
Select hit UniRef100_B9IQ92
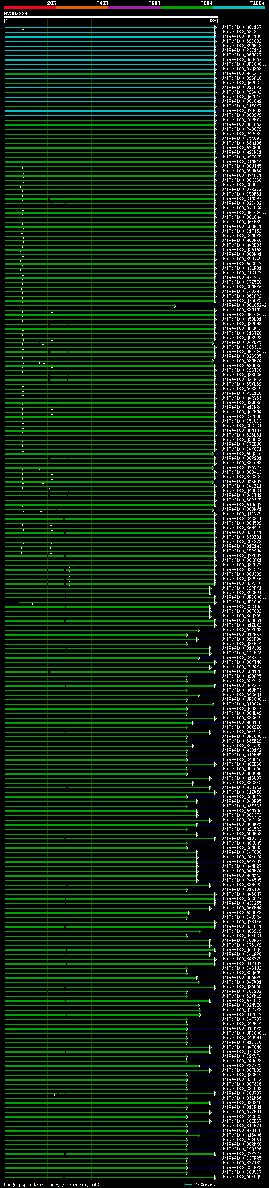click(241, 41)
